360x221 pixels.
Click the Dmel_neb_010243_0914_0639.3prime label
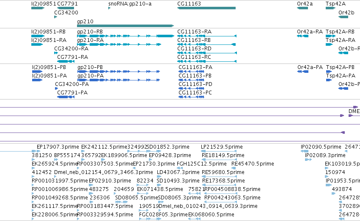pos(208,207)
